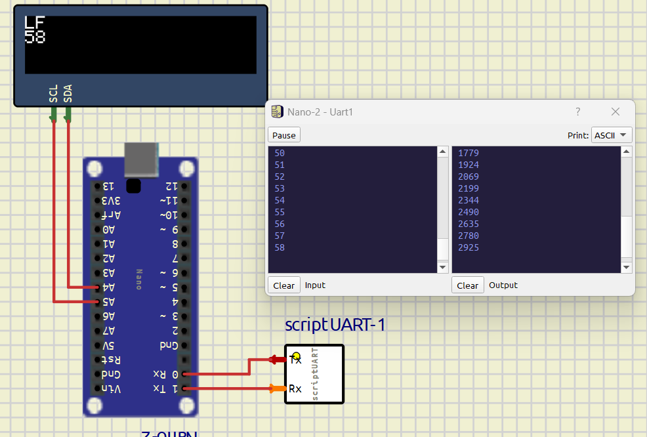Screen dimensions: 647x437
Task: Pause the UART serial monitor
Action: click(284, 135)
